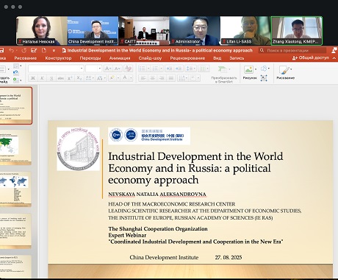The width and height of the screenshot is (338, 280).
Task: Click the font name combo box
Action: 56,69
